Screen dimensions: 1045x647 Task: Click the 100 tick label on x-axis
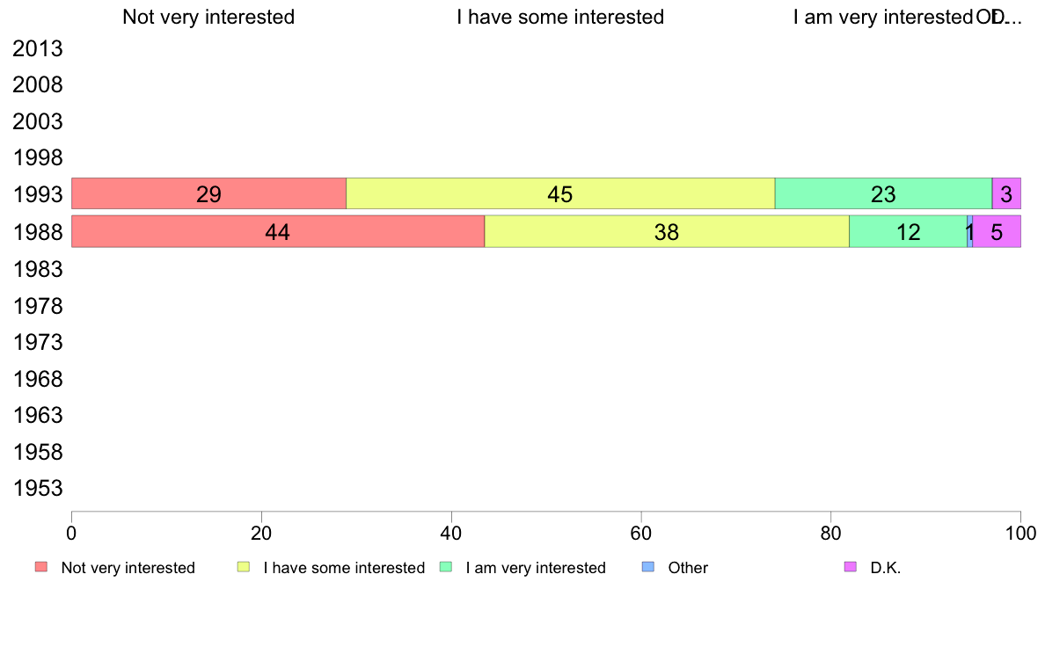1021,533
